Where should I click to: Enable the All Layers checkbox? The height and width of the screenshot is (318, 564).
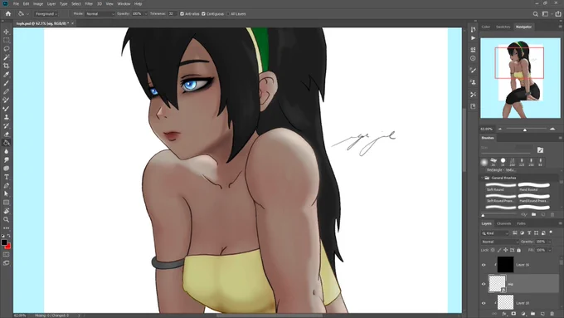[228, 13]
